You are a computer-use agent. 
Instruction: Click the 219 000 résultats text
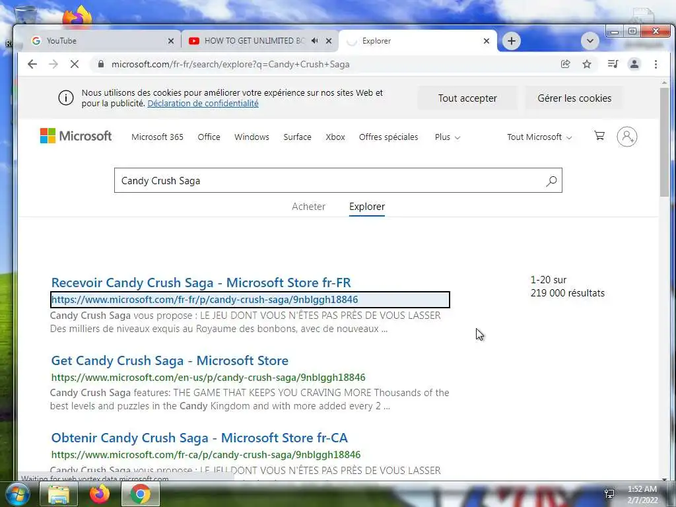567,293
